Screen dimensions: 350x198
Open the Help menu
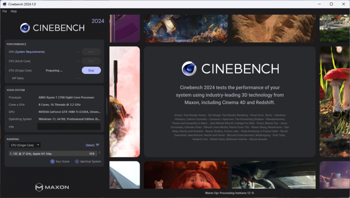14,11
